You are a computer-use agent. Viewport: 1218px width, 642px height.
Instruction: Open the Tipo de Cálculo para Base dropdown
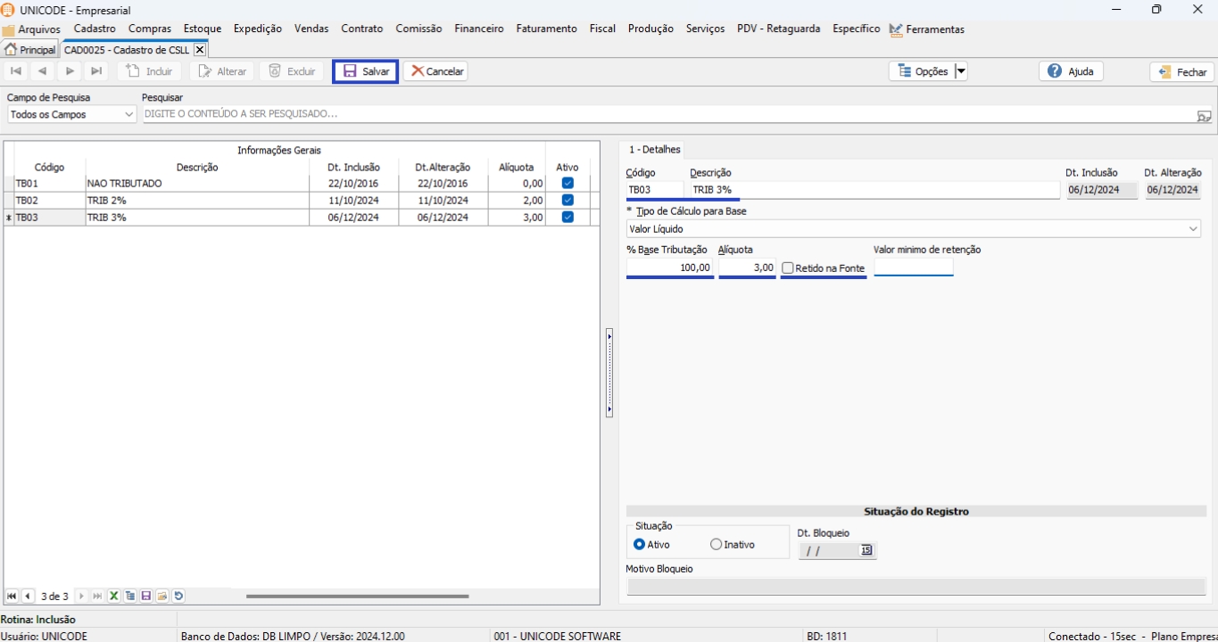1193,229
